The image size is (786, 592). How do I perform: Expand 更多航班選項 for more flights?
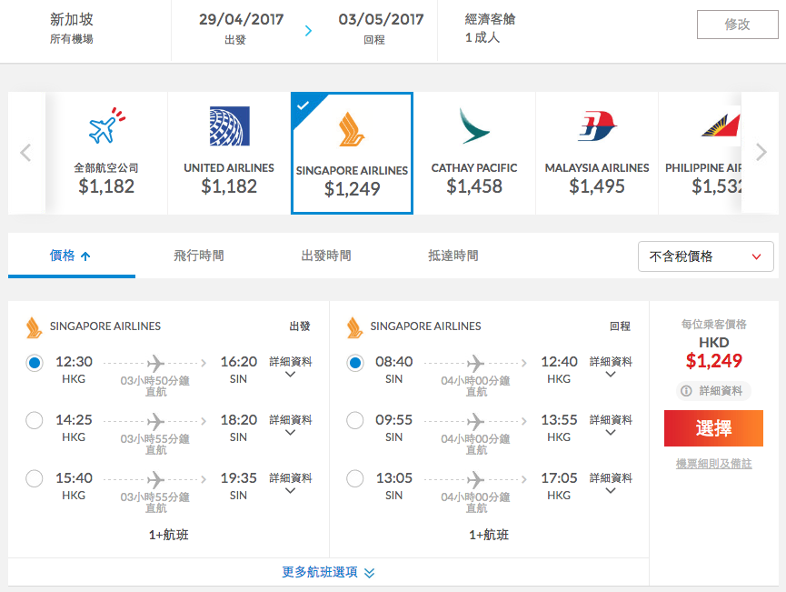pyautogui.click(x=328, y=572)
